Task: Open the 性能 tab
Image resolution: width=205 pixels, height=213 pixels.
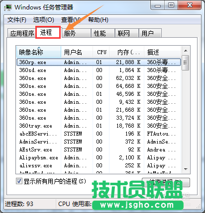Action: pyautogui.click(x=103, y=33)
